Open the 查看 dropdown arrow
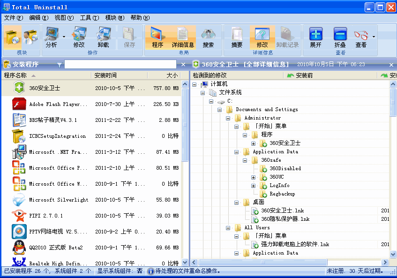 pos(374,37)
